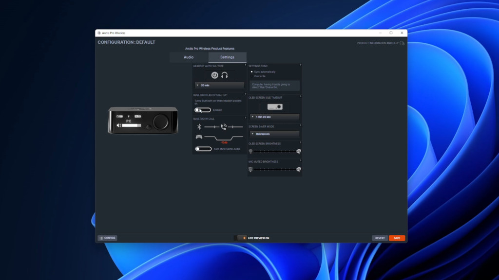This screenshot has width=499, height=280.
Task: Open help tooltip for OLED Screen Brightness
Action: (300, 142)
